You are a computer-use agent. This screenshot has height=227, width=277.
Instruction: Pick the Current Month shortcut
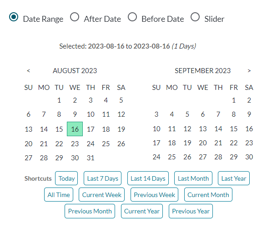[208, 195]
